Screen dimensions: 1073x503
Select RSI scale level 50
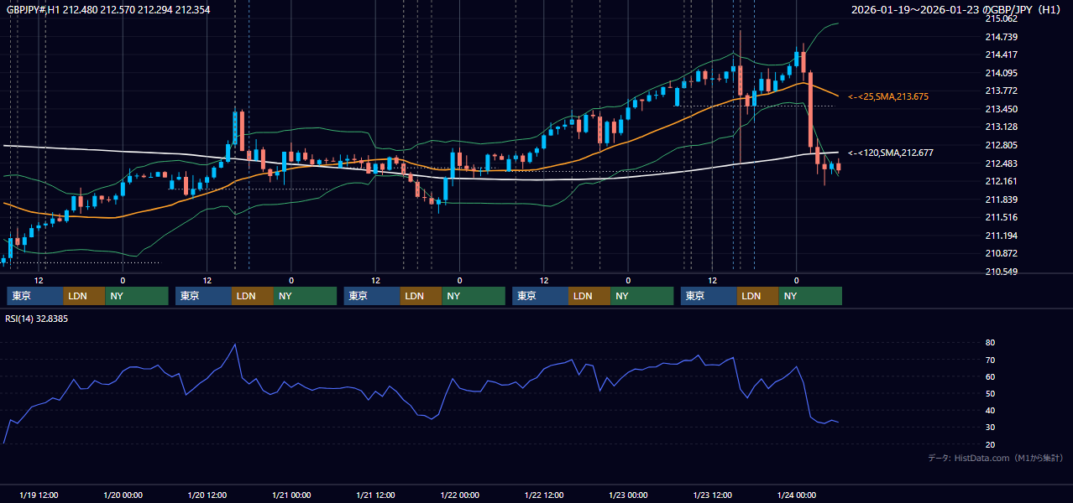coord(991,394)
